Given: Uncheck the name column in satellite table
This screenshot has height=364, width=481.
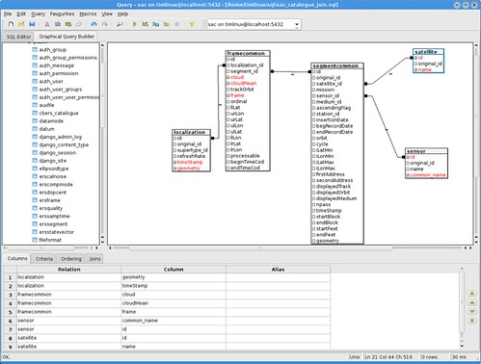Looking at the screenshot, I should point(415,69).
